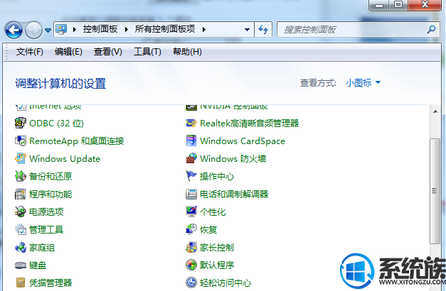The image size is (446, 291).
Task: Maximize the Control Panel window
Action: 398,5
